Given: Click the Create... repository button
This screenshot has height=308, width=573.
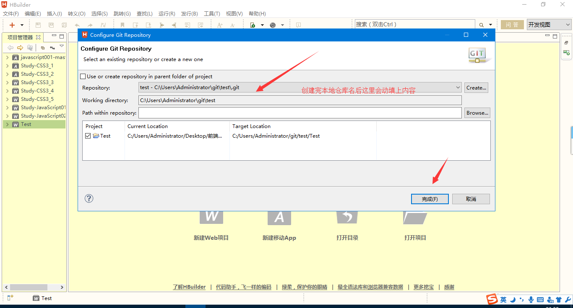Looking at the screenshot, I should [476, 87].
